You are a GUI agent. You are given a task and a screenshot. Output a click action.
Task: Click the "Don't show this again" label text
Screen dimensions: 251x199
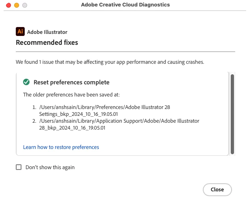click(50, 167)
